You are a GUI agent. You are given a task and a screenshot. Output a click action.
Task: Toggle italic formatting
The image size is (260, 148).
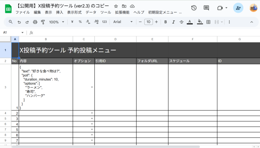pos(173,22)
